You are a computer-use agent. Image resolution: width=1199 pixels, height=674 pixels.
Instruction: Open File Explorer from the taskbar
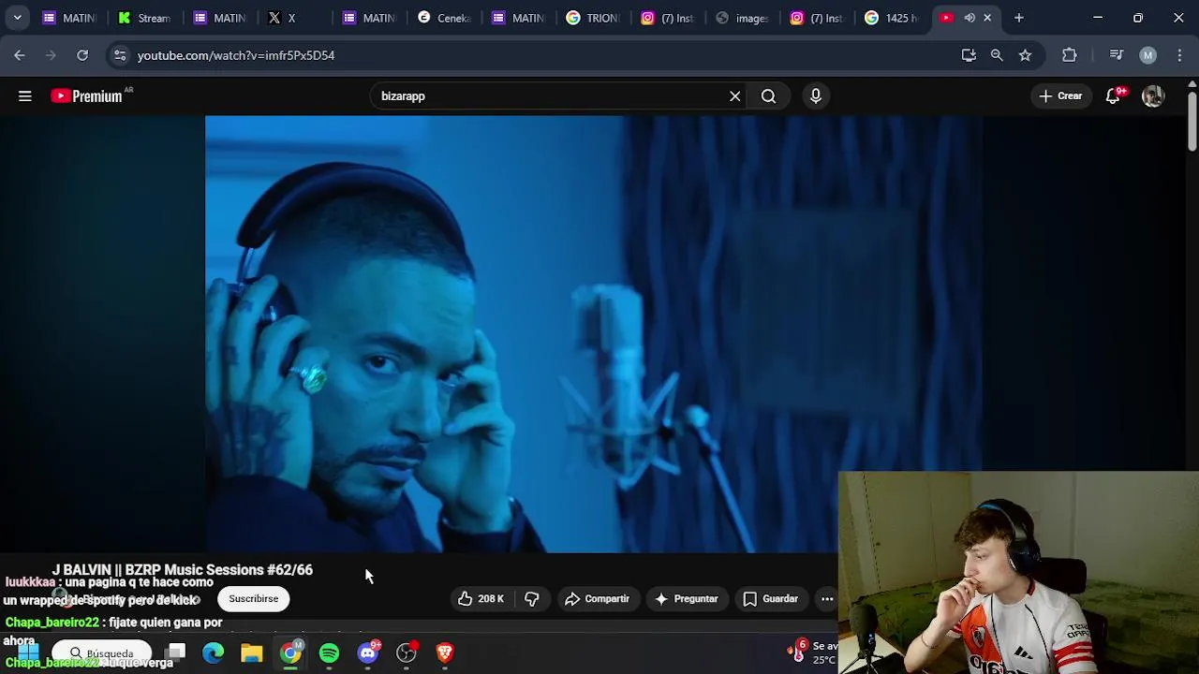coord(252,652)
